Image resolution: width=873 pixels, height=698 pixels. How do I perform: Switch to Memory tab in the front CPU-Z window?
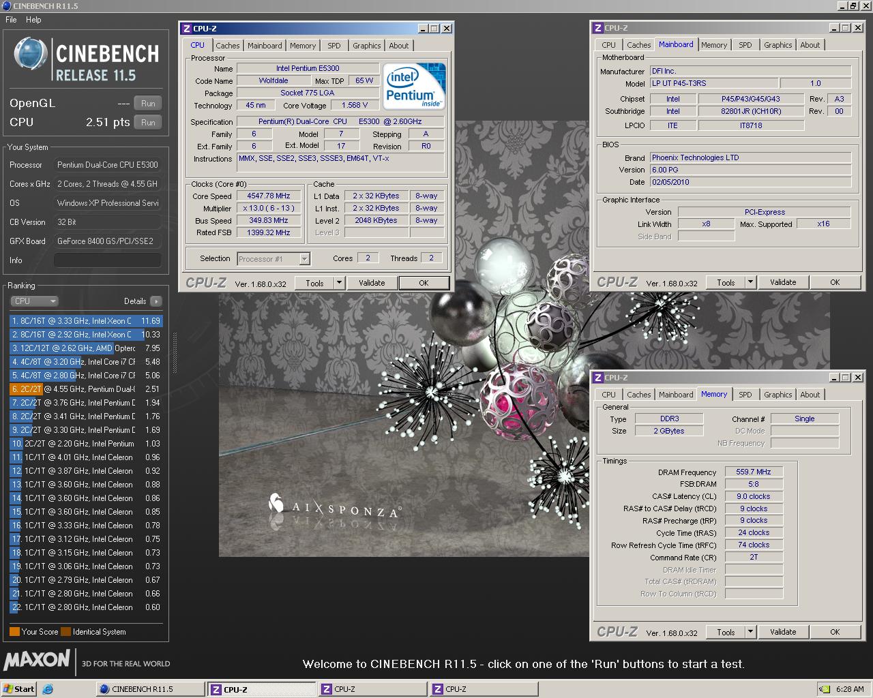[303, 46]
